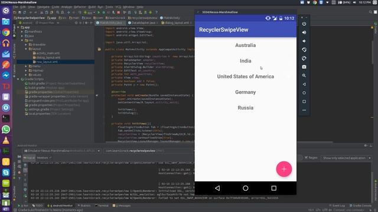Run the app with green play icon
Image resolution: width=378 pixels, height=212 pixels.
click(x=99, y=12)
